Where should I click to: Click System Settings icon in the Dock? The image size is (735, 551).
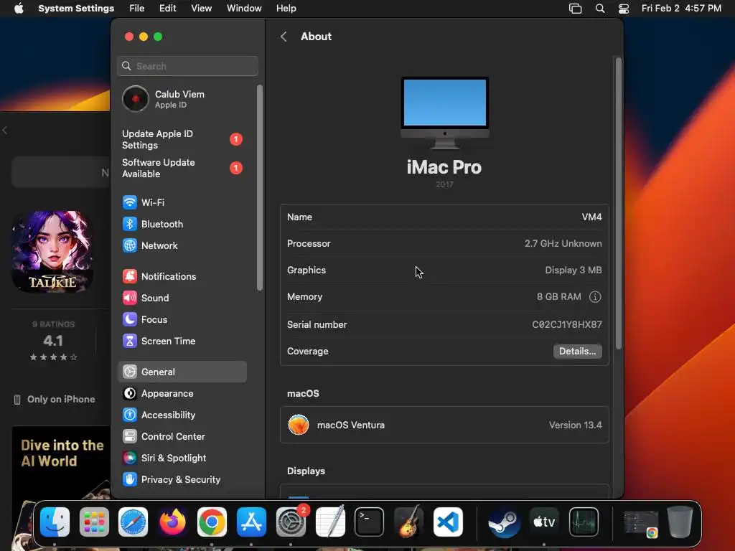[x=291, y=522]
